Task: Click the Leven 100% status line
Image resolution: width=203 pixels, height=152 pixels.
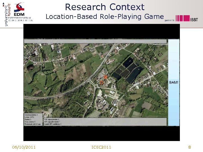Action: coord(29,117)
